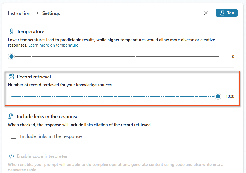Click the 0 value beside the Temperature slider
Viewport: 246px width, 173px height.
(x=233, y=56)
